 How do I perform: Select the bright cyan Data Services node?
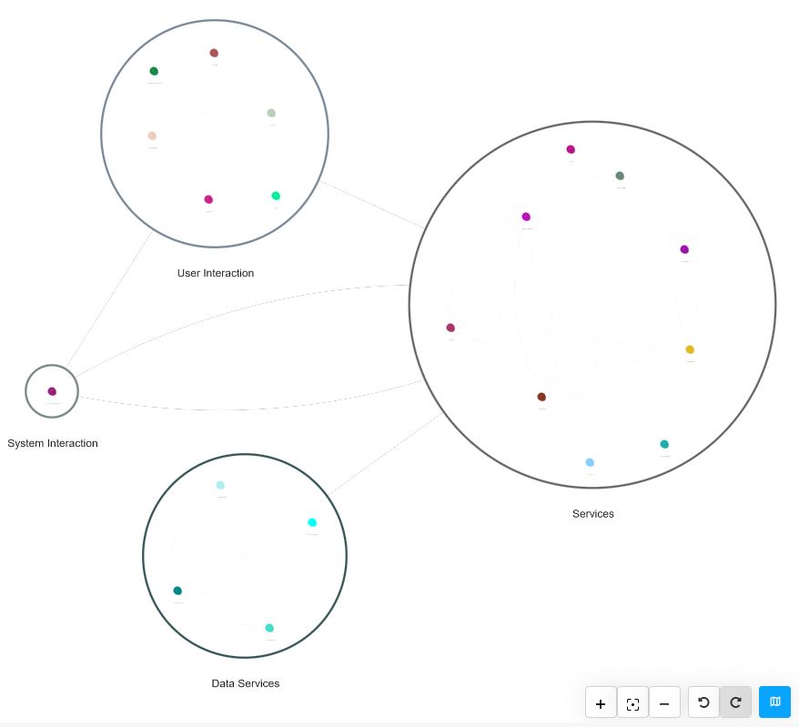[312, 522]
